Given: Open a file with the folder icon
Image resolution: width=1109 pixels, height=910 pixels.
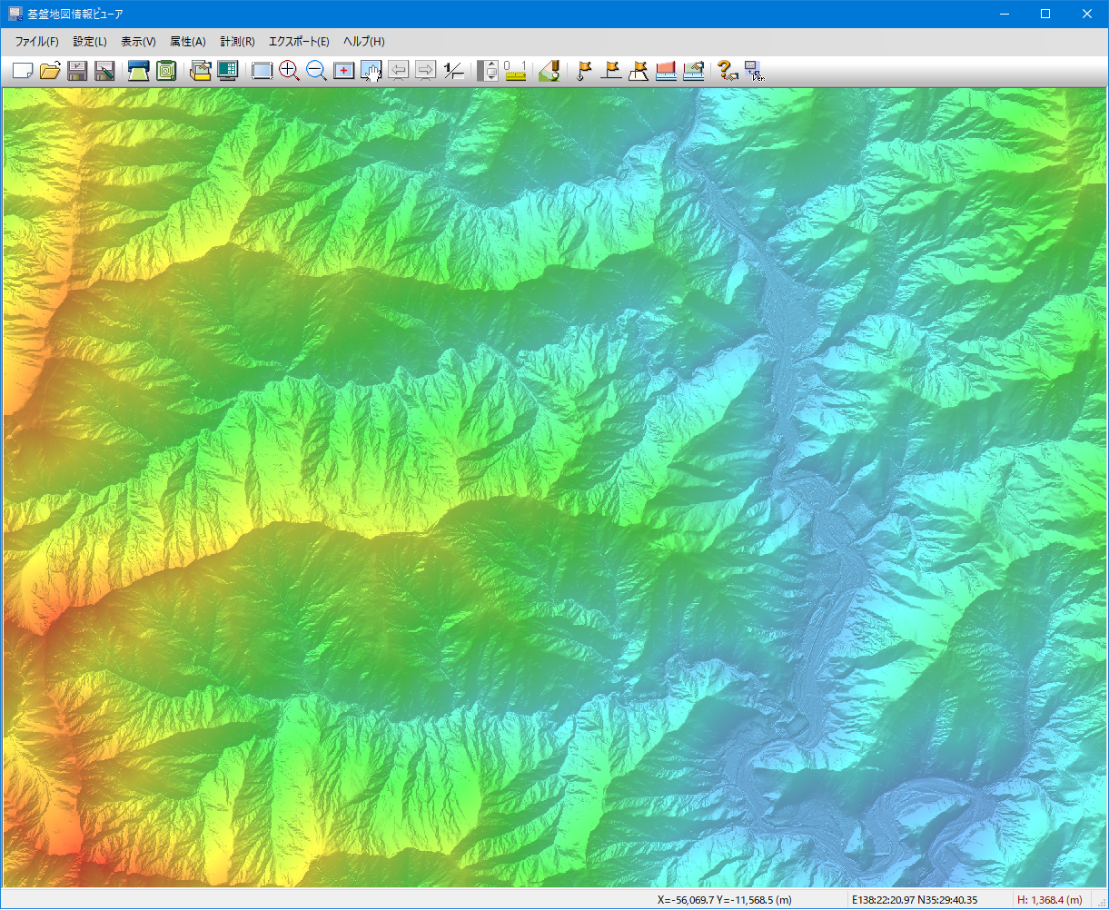Looking at the screenshot, I should click(x=50, y=70).
